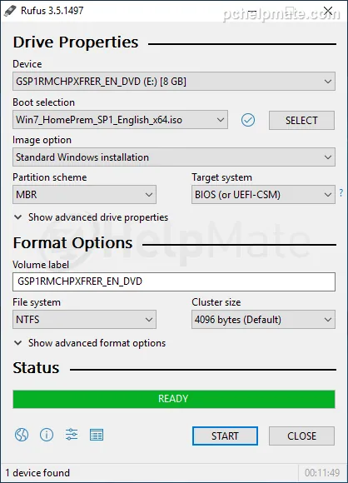Show the log window icon
The height and width of the screenshot is (483, 348).
(x=97, y=435)
